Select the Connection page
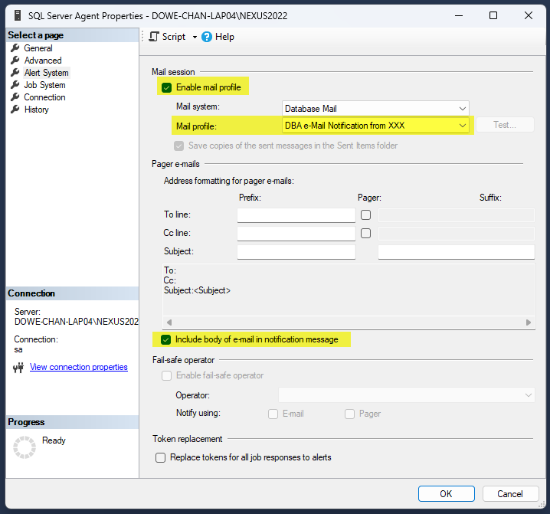 pyautogui.click(x=44, y=97)
